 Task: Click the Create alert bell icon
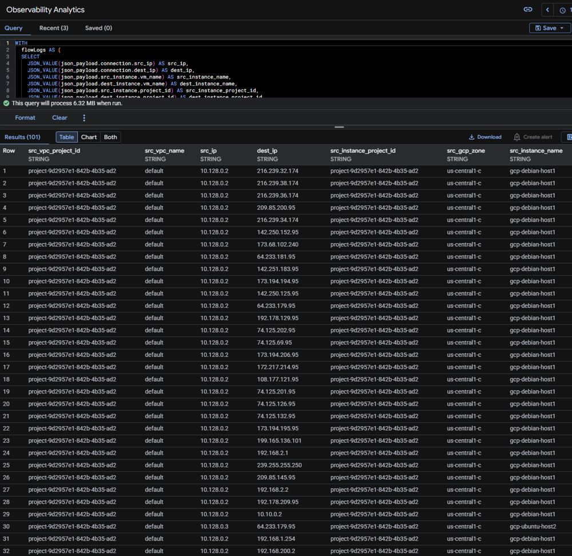517,137
